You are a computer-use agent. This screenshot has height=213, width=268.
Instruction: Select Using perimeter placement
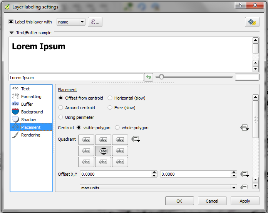(60, 117)
